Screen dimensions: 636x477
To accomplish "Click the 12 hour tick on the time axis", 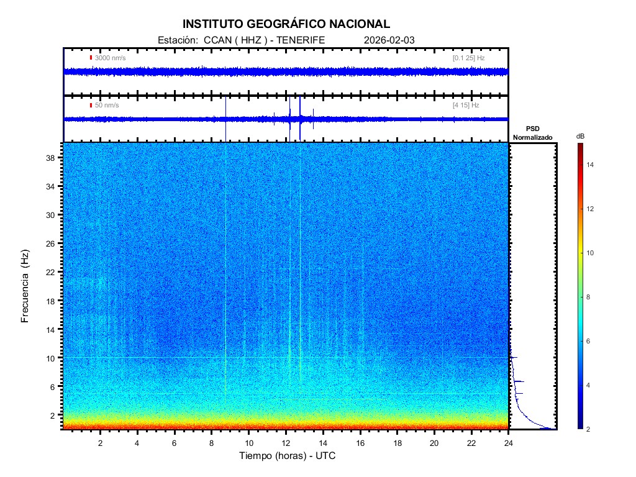I will coord(286,442).
